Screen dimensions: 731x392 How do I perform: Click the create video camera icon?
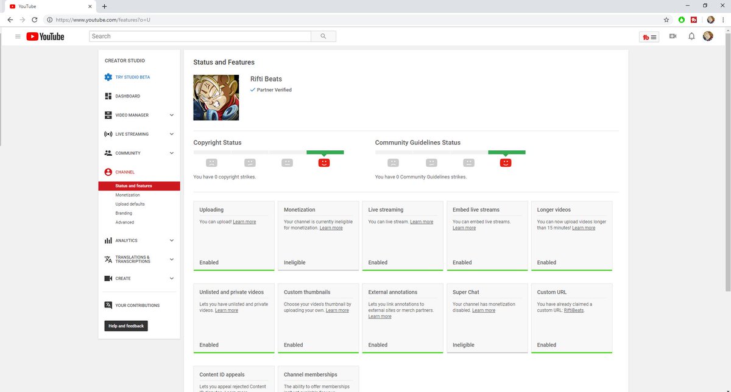point(673,37)
